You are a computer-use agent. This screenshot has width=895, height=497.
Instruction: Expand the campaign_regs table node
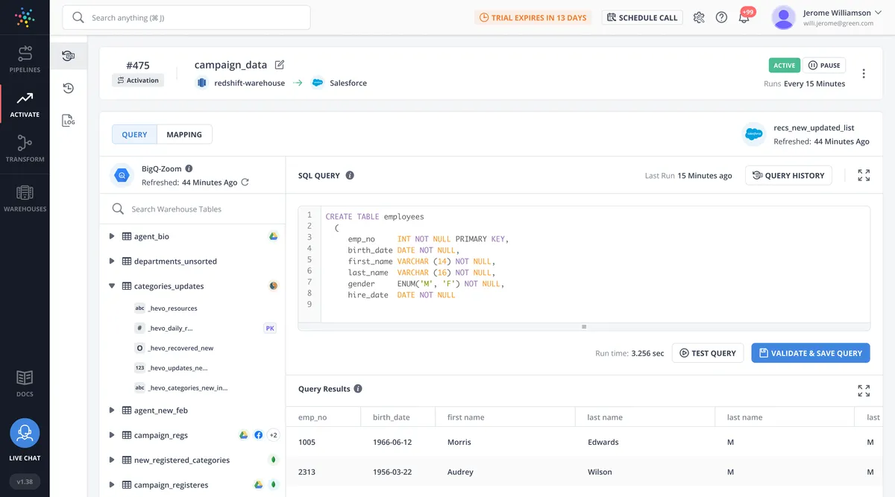[112, 435]
